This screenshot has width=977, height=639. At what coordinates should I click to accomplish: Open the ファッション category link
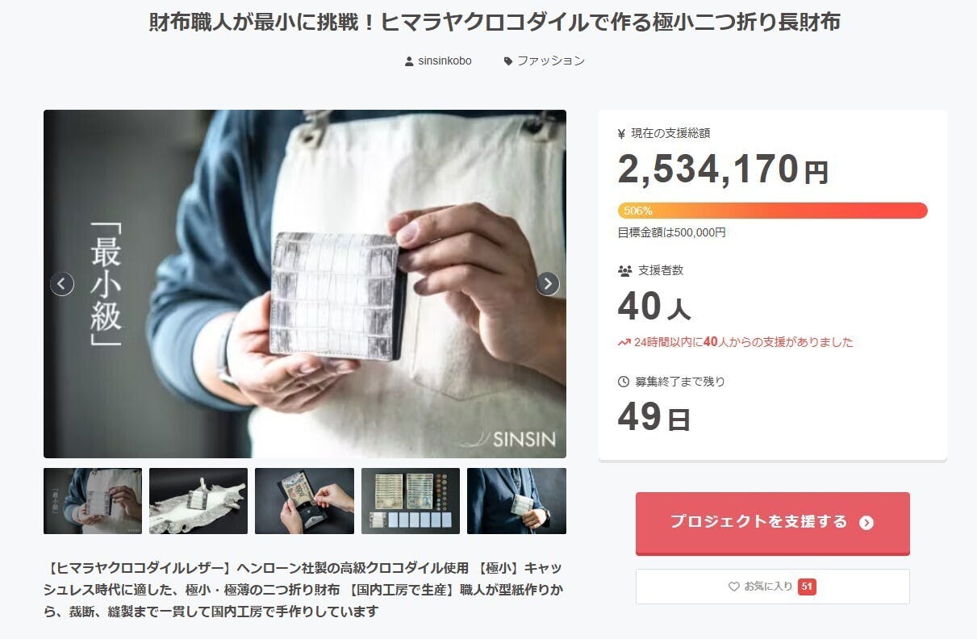551,61
